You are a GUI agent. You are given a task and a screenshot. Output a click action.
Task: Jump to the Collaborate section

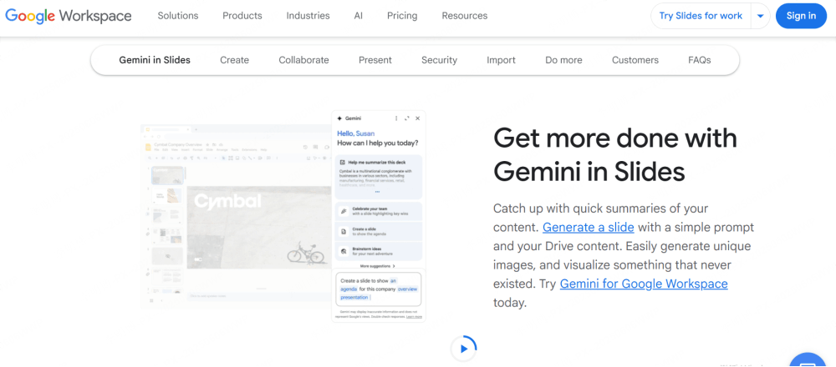pos(304,60)
